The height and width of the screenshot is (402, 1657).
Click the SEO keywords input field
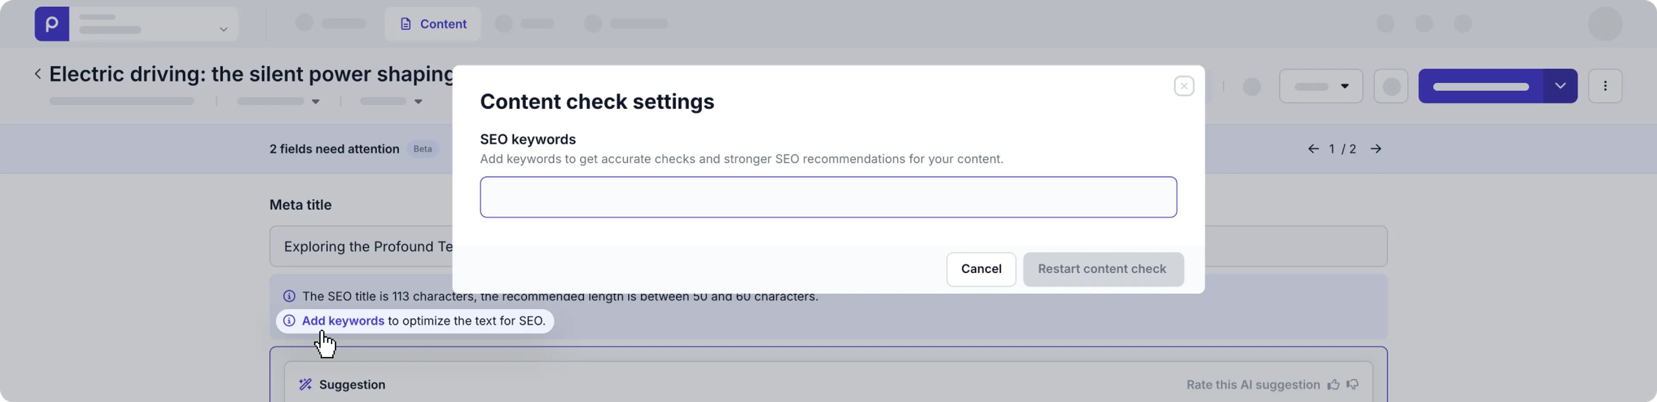coord(827,196)
